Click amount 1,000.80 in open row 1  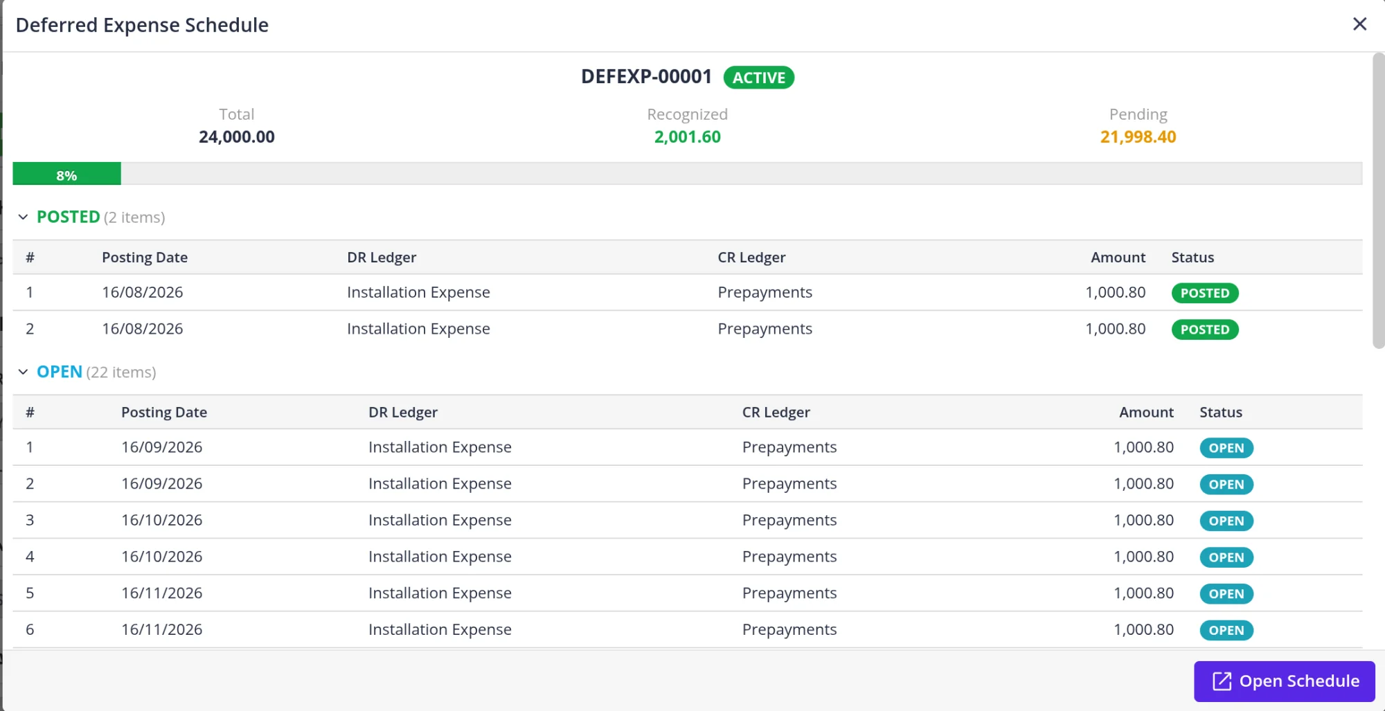(1143, 447)
